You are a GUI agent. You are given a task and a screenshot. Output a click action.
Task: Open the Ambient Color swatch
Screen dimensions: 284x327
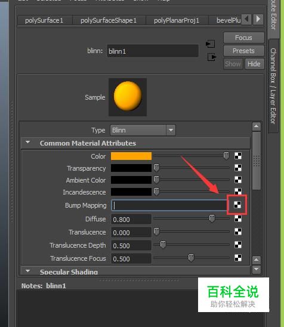click(131, 180)
